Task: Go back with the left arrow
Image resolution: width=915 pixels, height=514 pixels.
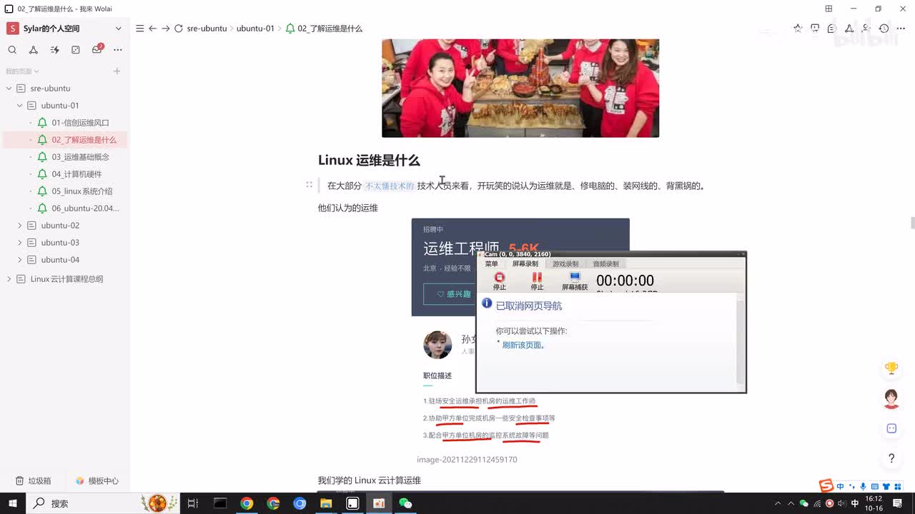Action: click(x=152, y=29)
